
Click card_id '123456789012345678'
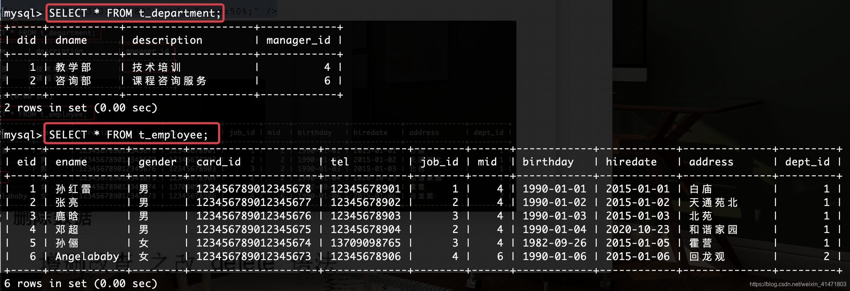(254, 189)
